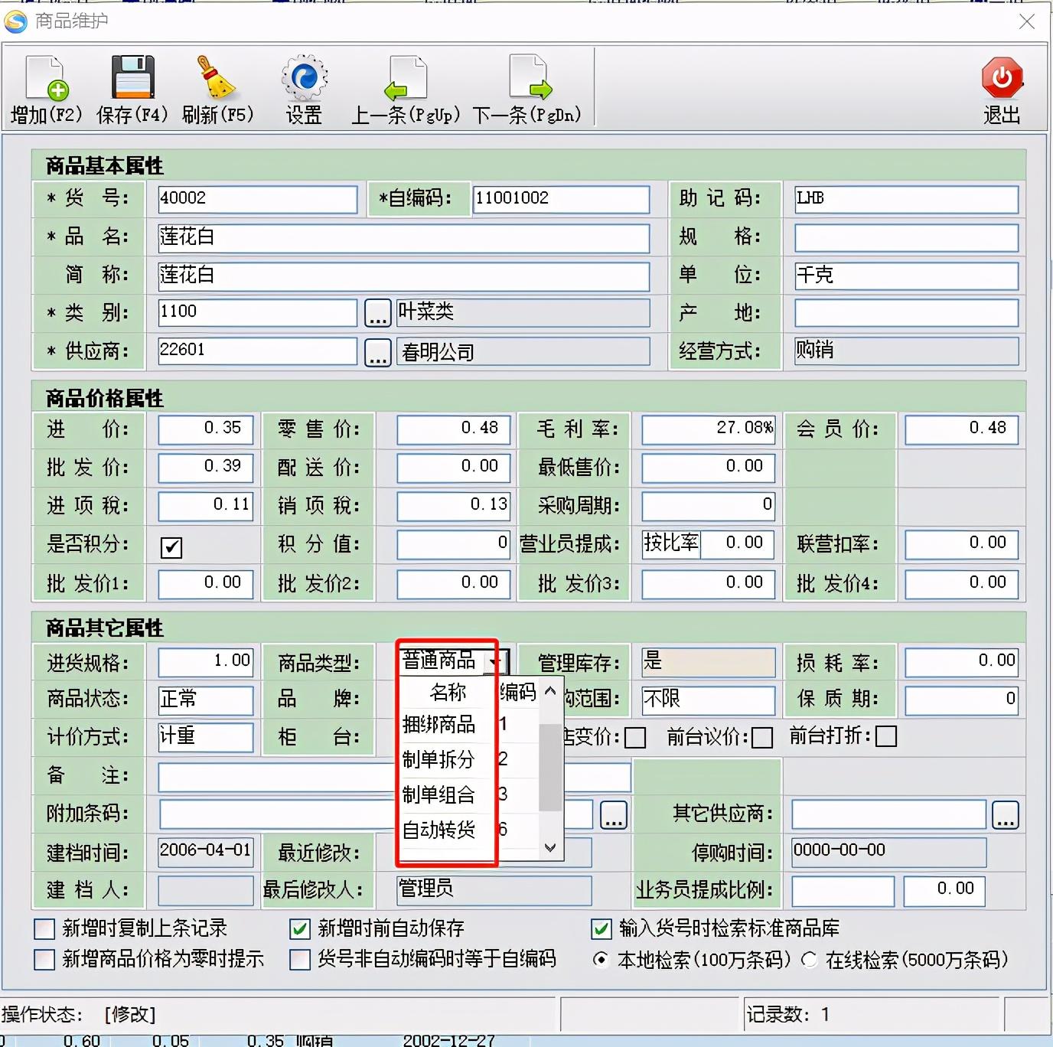Open the 管理库存 combo box
This screenshot has width=1053, height=1047.
pyautogui.click(x=709, y=662)
